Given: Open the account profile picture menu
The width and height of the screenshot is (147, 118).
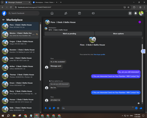Looking at the screenshot, I should pyautogui.click(x=141, y=13).
